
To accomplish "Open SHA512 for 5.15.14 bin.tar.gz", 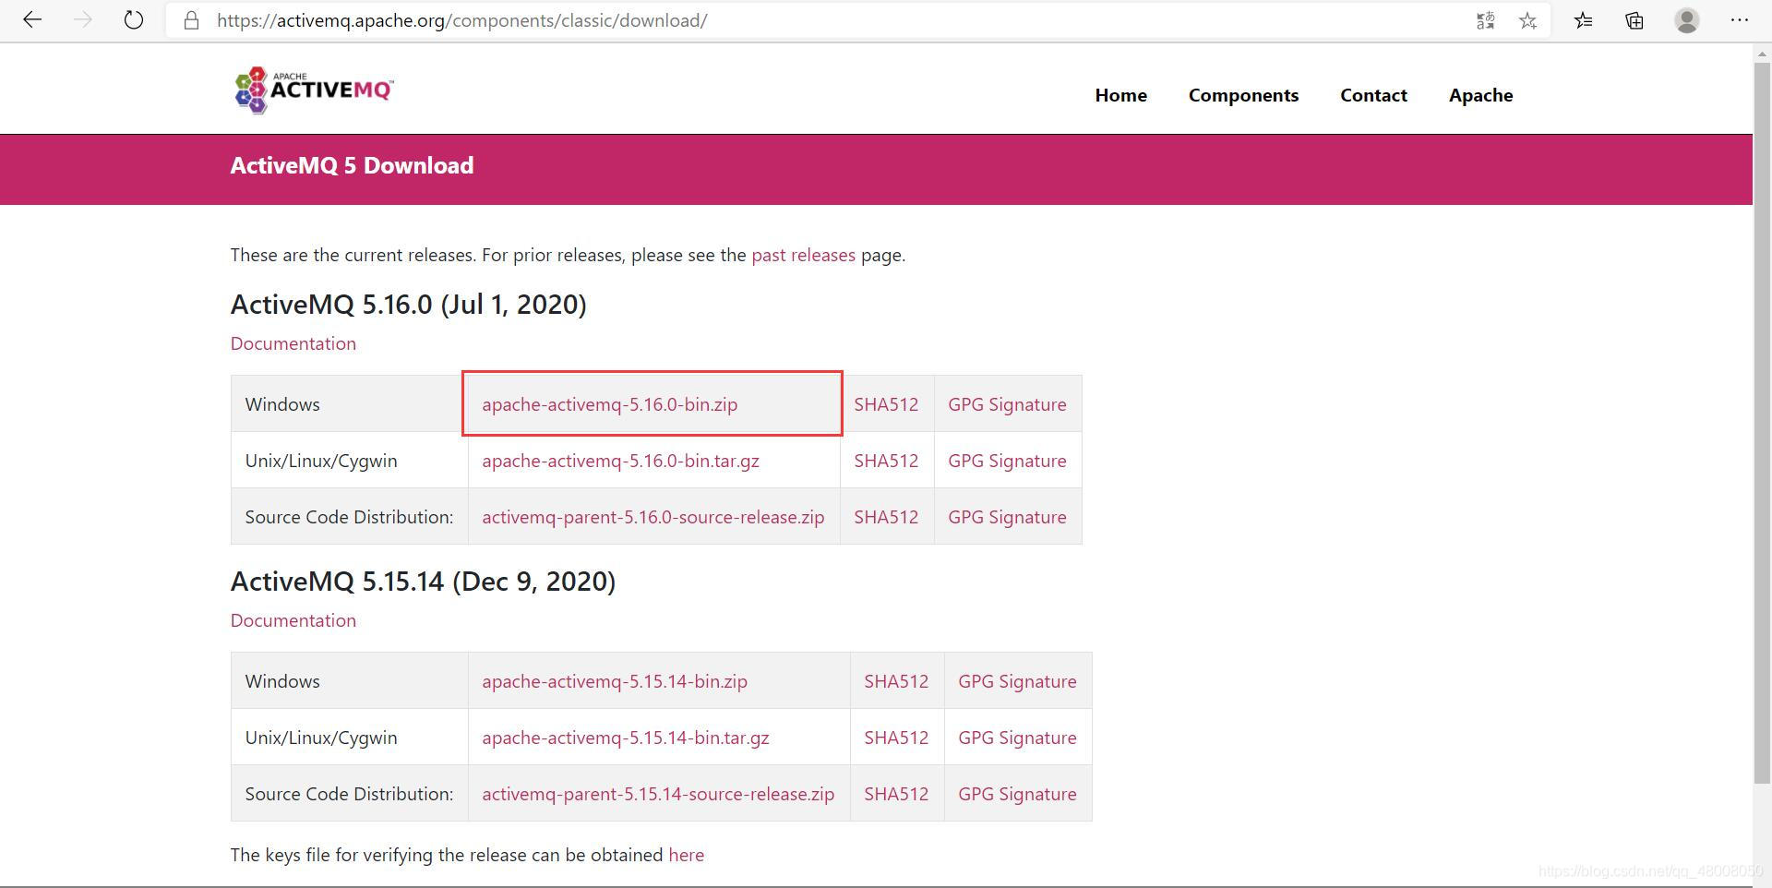I will point(896,738).
